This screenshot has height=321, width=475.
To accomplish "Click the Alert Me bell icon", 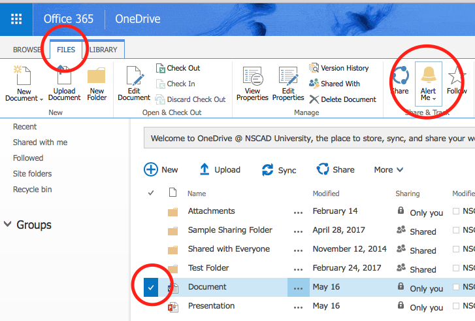I will point(429,75).
